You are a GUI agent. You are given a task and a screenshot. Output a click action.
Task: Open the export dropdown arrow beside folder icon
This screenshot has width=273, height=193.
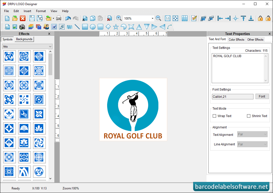coord(54,18)
